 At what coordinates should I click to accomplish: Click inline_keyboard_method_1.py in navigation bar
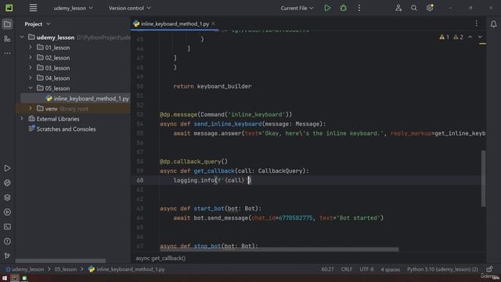(x=127, y=269)
